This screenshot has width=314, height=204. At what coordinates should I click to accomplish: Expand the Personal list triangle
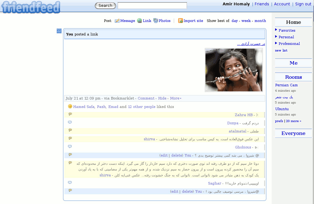point(276,36)
